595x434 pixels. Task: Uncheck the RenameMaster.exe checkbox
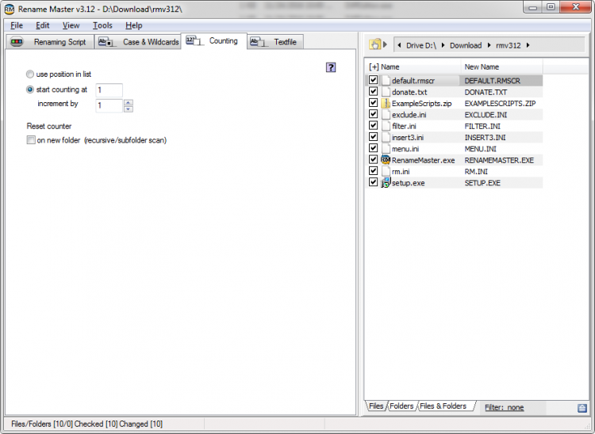[373, 159]
